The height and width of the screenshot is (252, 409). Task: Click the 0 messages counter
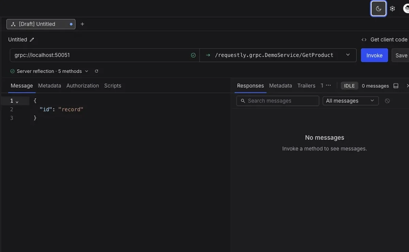click(x=375, y=86)
